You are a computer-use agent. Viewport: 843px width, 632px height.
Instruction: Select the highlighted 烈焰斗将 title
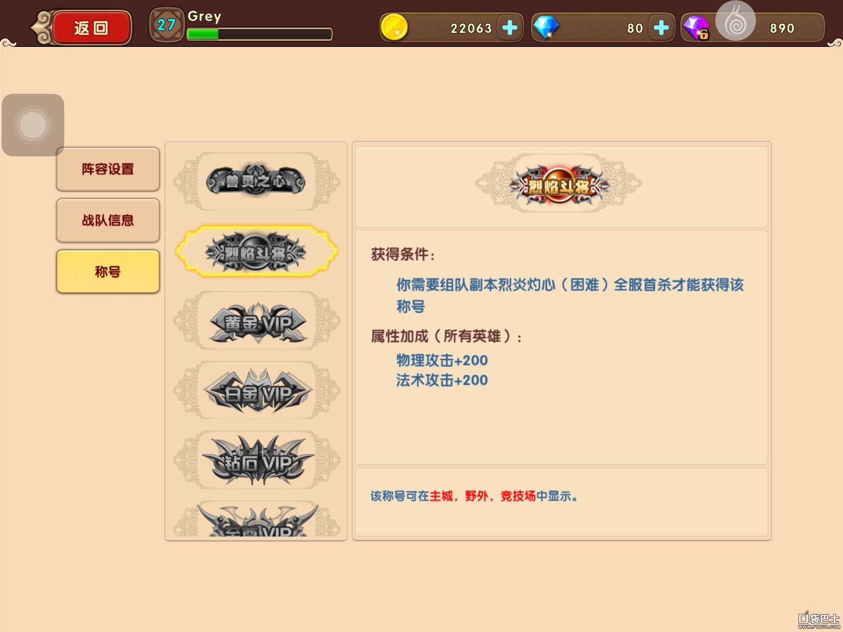tap(256, 251)
